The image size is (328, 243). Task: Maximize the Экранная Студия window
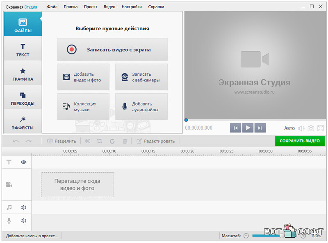pyautogui.click(x=312, y=7)
